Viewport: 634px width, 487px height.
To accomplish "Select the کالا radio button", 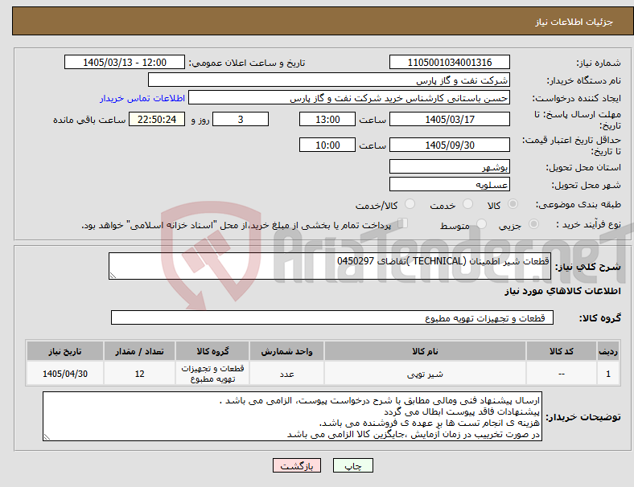I will [513, 204].
